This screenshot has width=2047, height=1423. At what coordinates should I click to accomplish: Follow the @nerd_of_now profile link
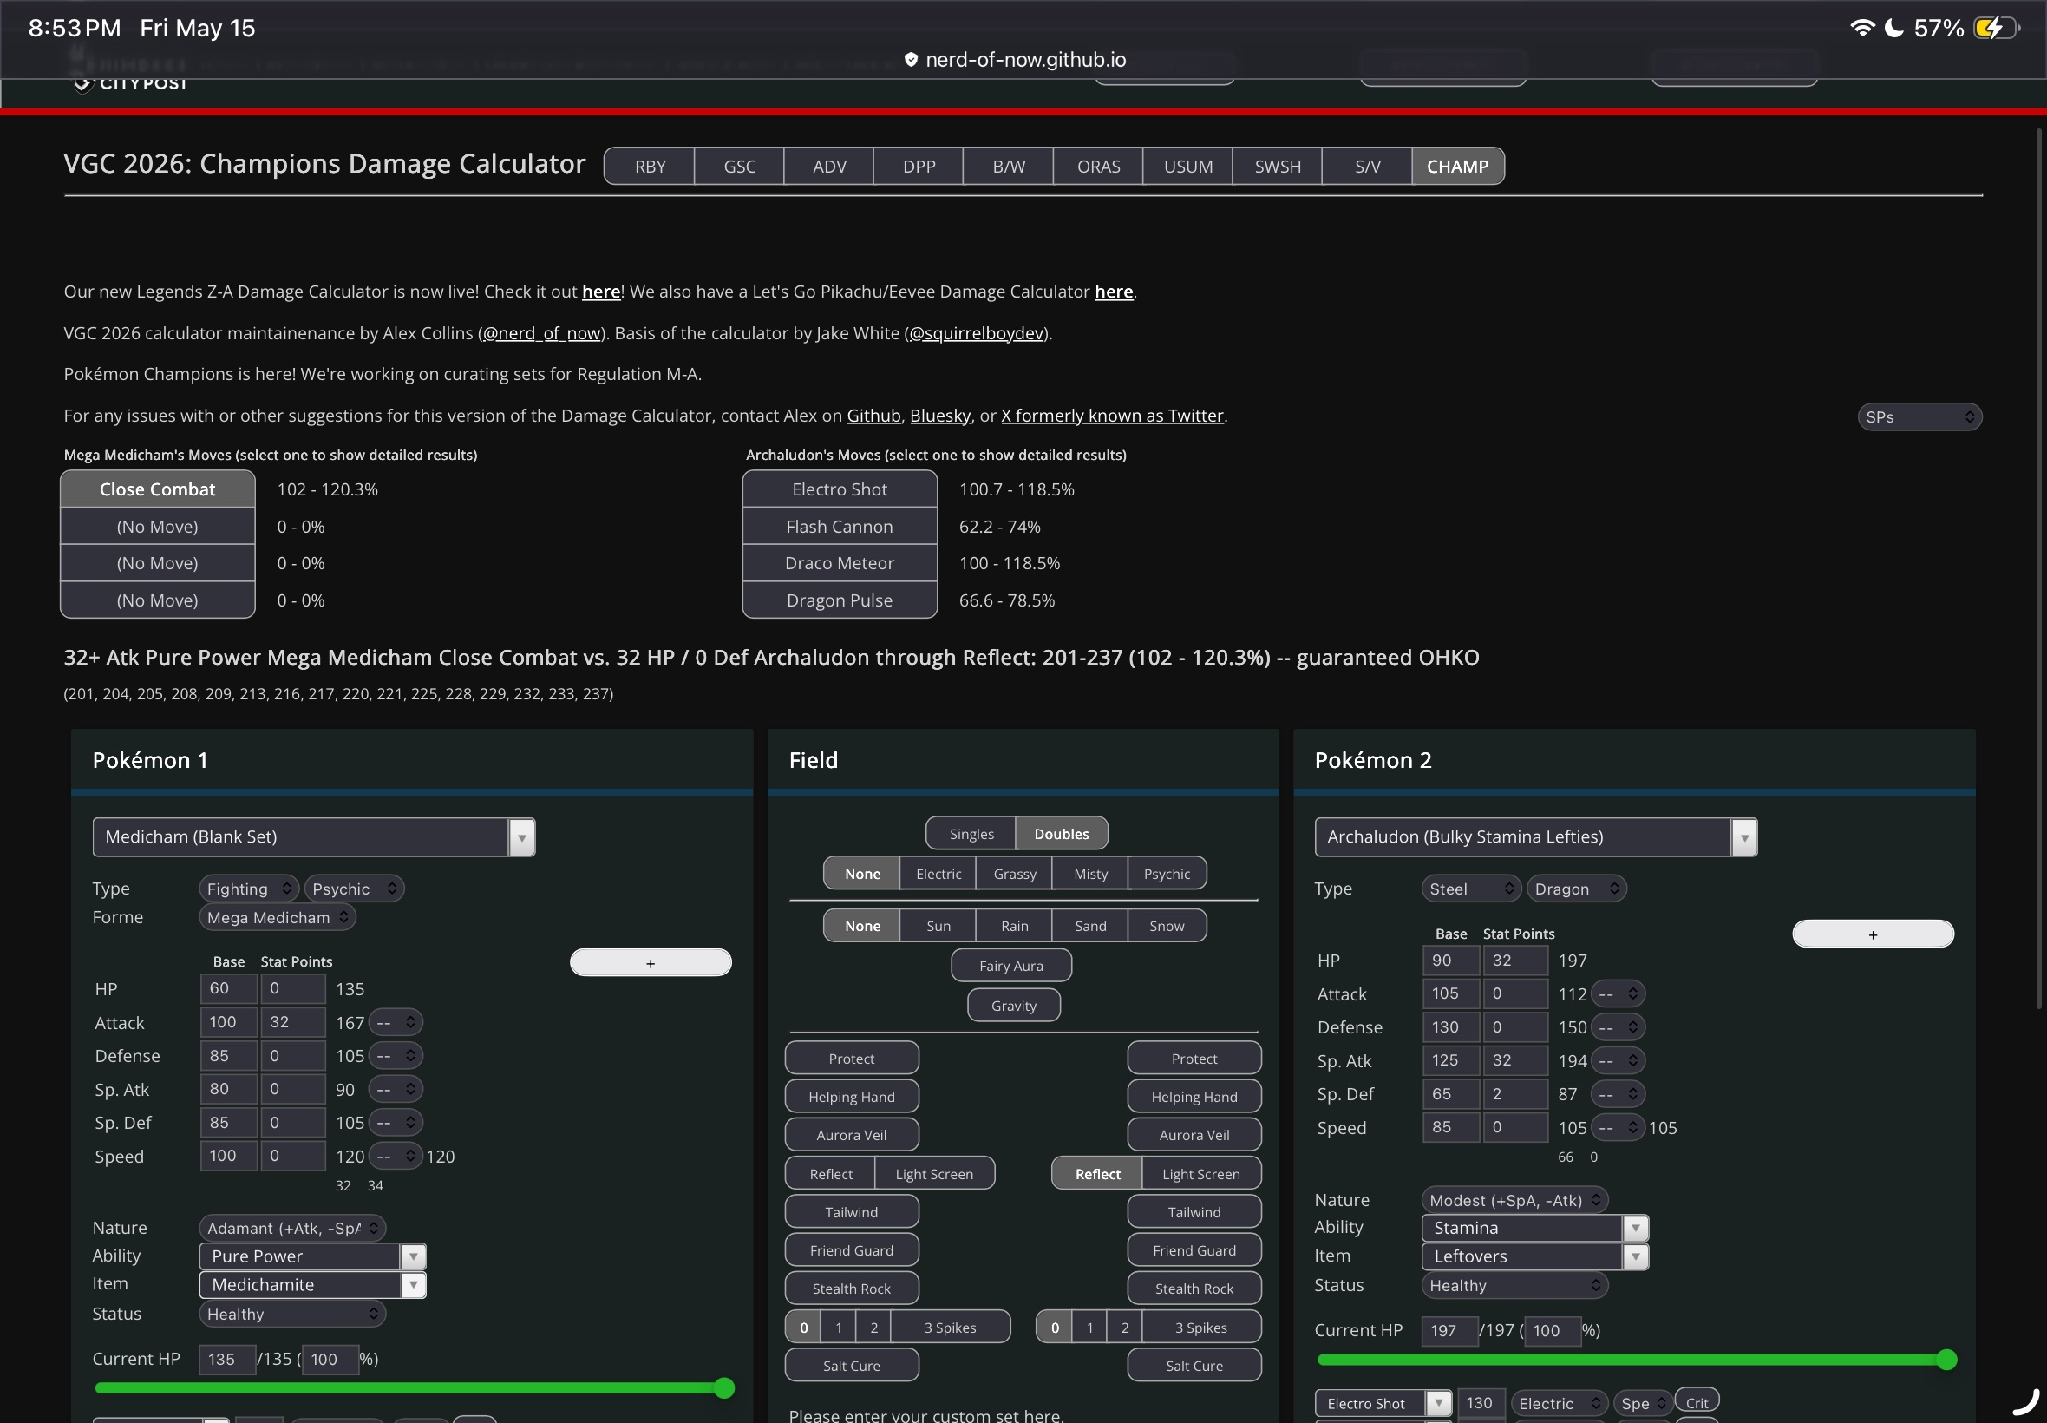(542, 333)
